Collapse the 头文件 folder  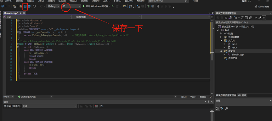click(x=221, y=41)
